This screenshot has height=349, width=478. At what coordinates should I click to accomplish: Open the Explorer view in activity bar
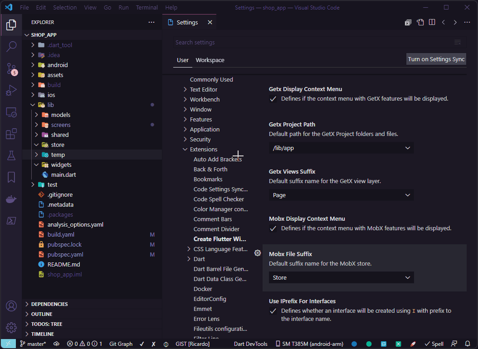click(11, 24)
